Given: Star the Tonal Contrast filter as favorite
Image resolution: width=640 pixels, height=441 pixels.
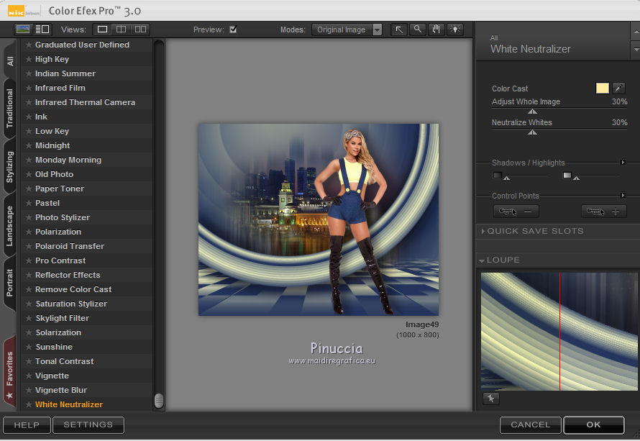Looking at the screenshot, I should (x=29, y=361).
